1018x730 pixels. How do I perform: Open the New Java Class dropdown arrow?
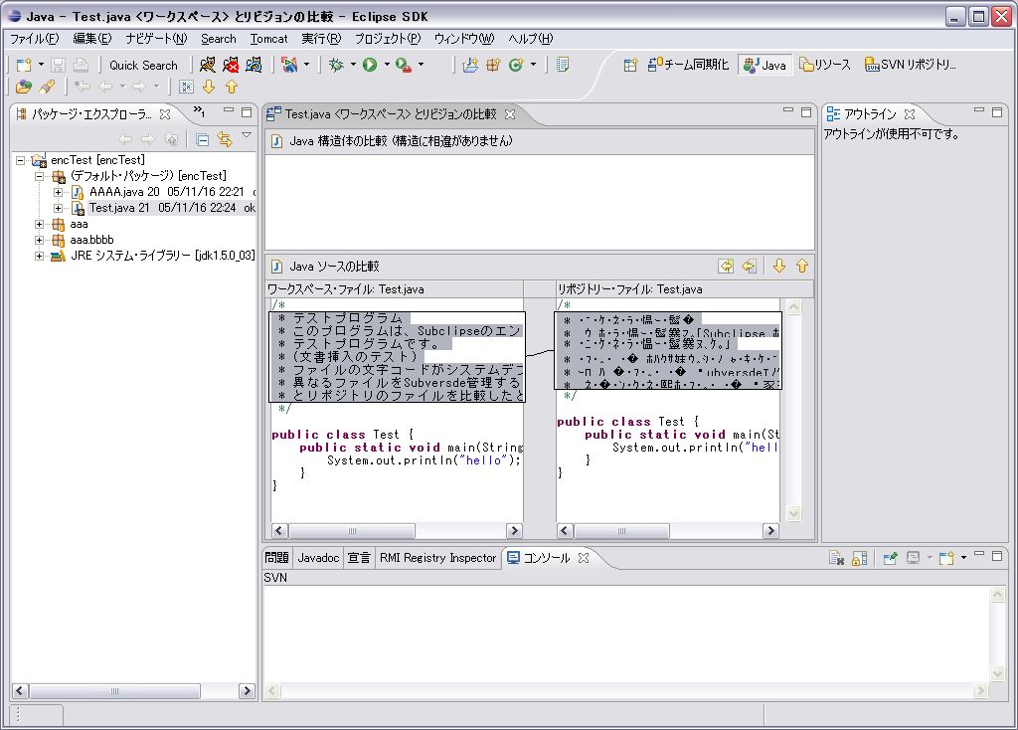533,65
